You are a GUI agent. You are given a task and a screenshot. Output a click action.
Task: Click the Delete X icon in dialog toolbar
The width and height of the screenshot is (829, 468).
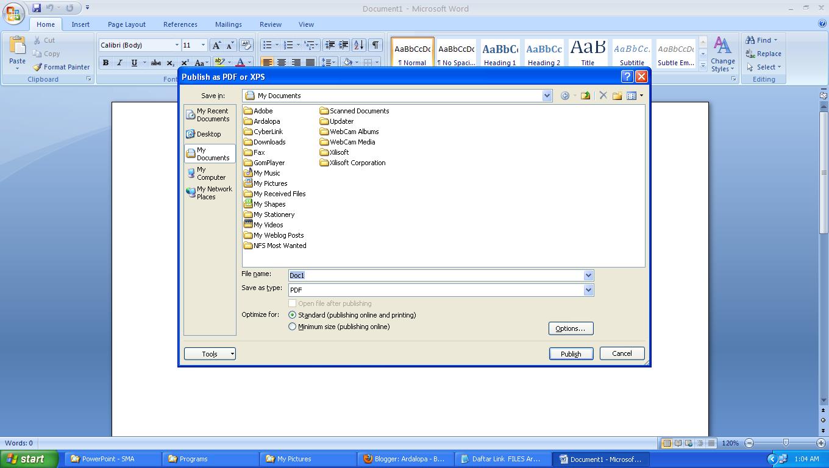click(603, 96)
